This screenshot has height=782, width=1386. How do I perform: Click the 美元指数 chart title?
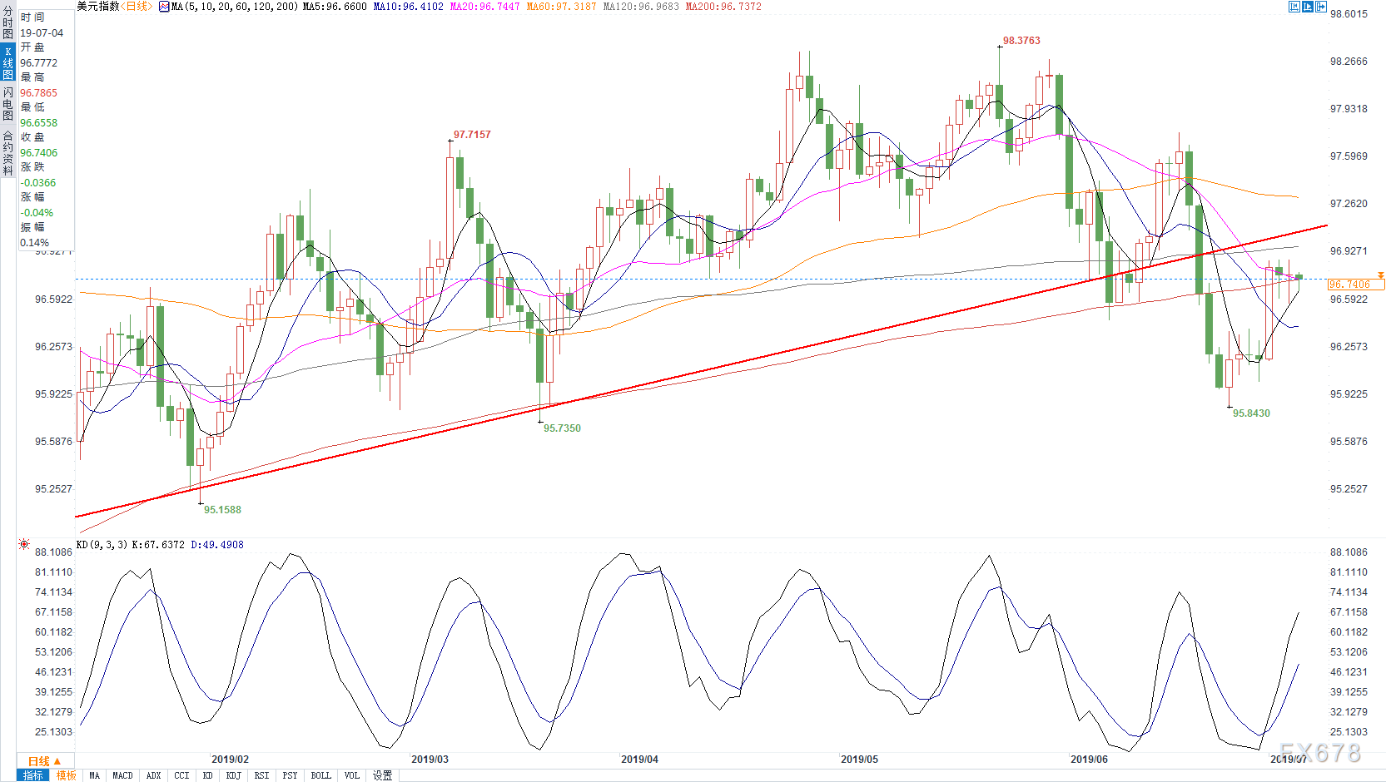point(98,7)
